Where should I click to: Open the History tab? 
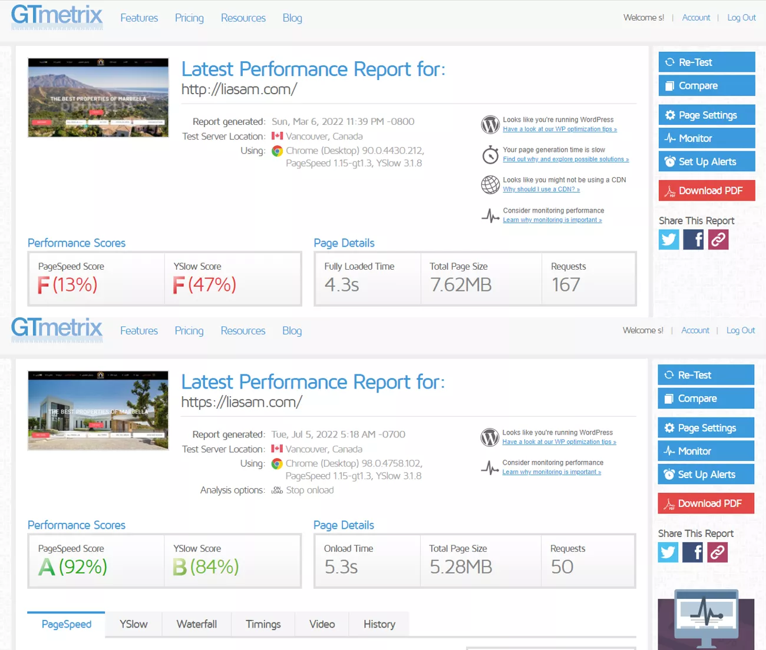379,624
